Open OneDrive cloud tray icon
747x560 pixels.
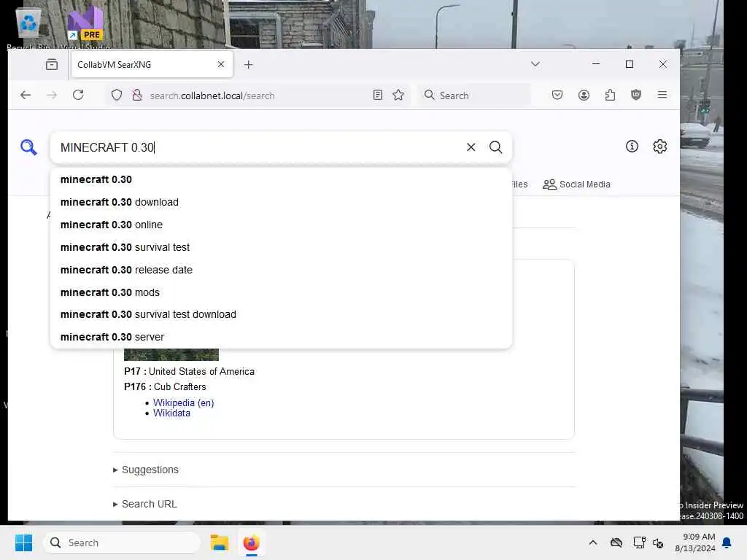[x=616, y=542]
